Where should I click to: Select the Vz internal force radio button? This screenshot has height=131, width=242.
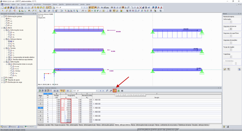click(x=9, y=44)
